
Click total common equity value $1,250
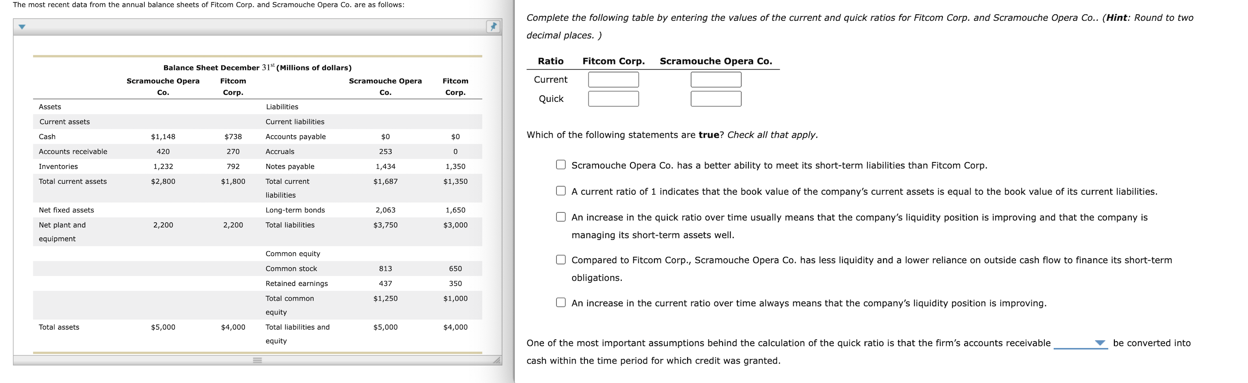point(386,299)
